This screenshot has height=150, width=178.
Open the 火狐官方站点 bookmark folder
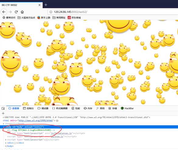(x=26, y=18)
